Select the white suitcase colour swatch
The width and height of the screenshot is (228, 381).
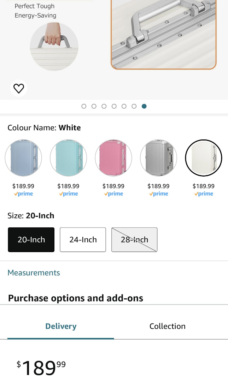(203, 158)
